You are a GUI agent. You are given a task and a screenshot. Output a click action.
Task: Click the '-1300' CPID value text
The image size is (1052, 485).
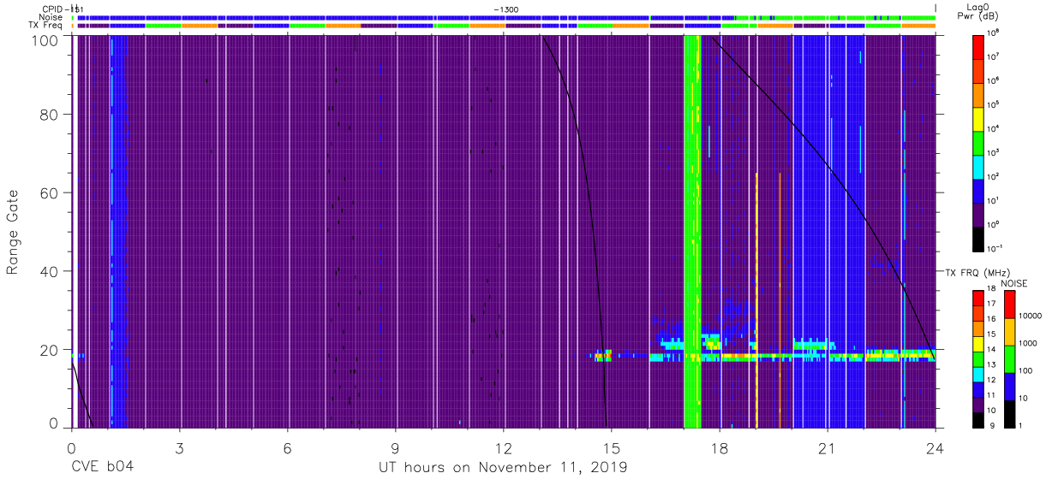(x=505, y=9)
